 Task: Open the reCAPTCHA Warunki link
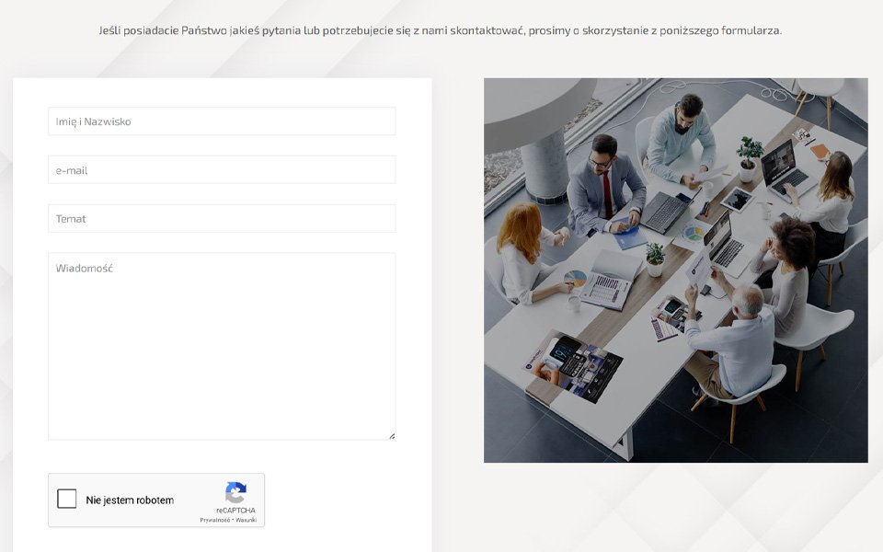click(246, 520)
